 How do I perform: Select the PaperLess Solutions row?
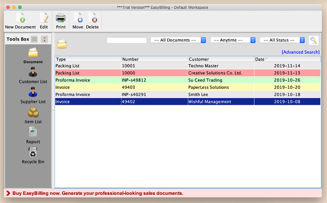pos(188,87)
